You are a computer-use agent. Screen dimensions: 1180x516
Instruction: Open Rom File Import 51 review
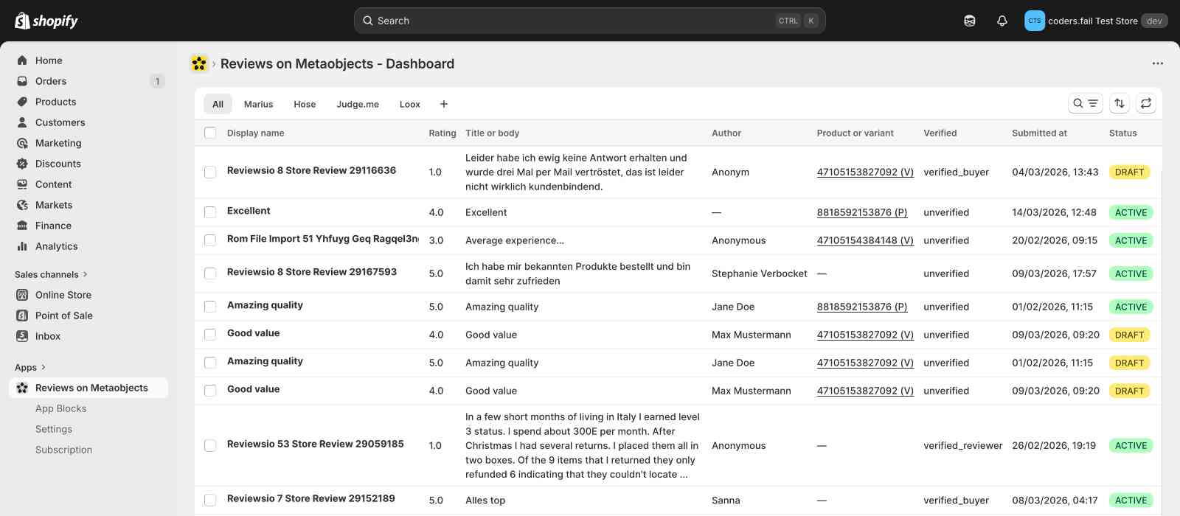pos(323,239)
